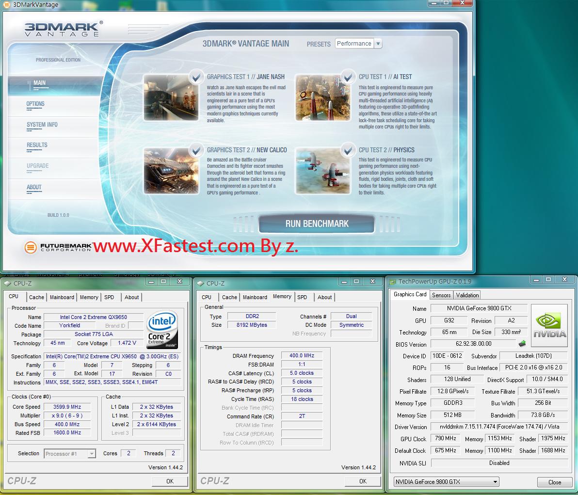Select MAIN in 3DMark sidebar
Image resolution: width=578 pixels, height=495 pixels.
[x=39, y=83]
